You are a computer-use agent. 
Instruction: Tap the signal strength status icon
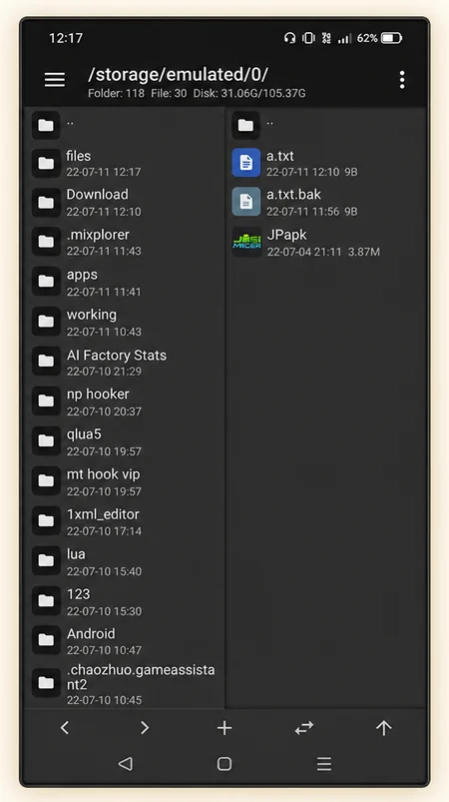coord(345,38)
